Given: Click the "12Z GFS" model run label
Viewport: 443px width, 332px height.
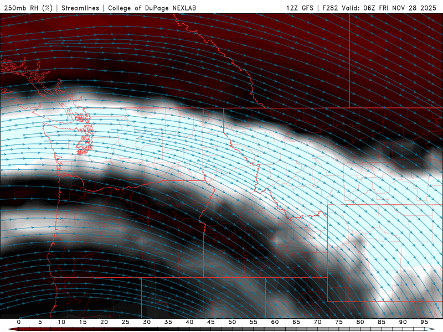Looking at the screenshot, I should [300, 8].
